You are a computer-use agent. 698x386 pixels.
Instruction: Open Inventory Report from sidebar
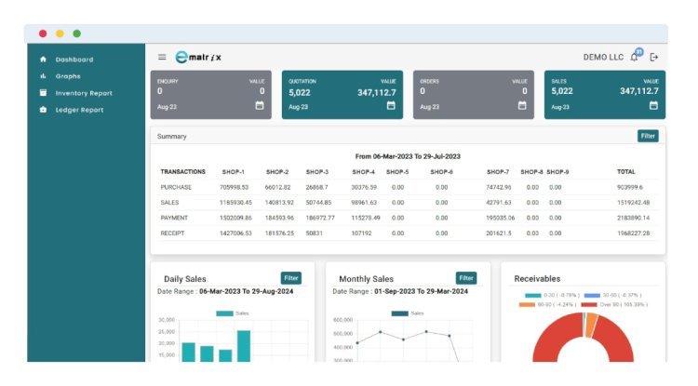coord(84,93)
